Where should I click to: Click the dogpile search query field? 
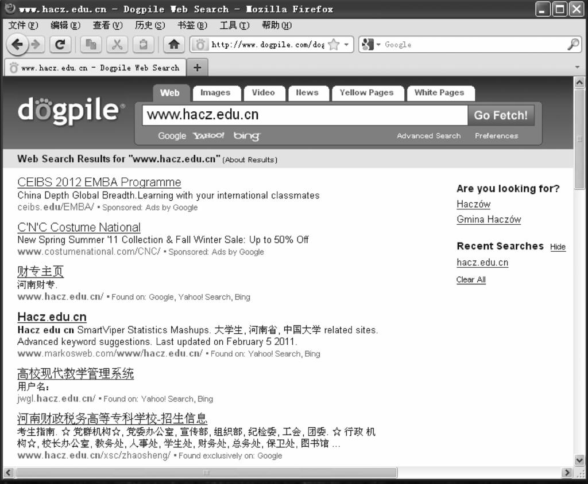(305, 115)
